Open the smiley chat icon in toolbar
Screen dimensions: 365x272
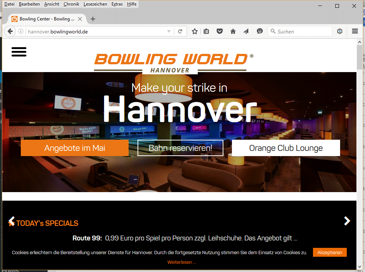coord(259,31)
